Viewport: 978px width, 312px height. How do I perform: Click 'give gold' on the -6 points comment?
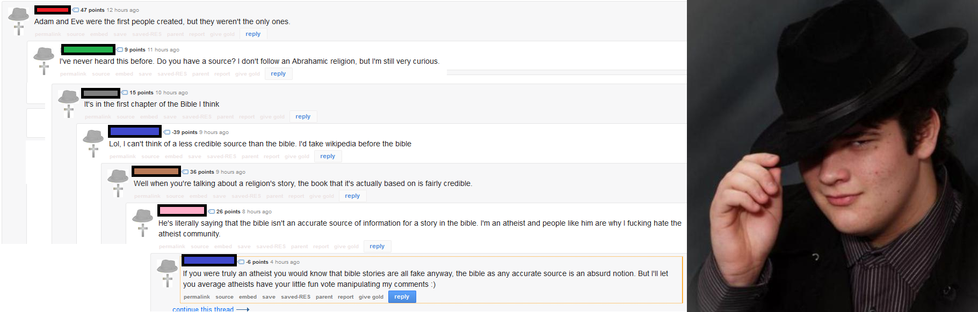pos(371,297)
